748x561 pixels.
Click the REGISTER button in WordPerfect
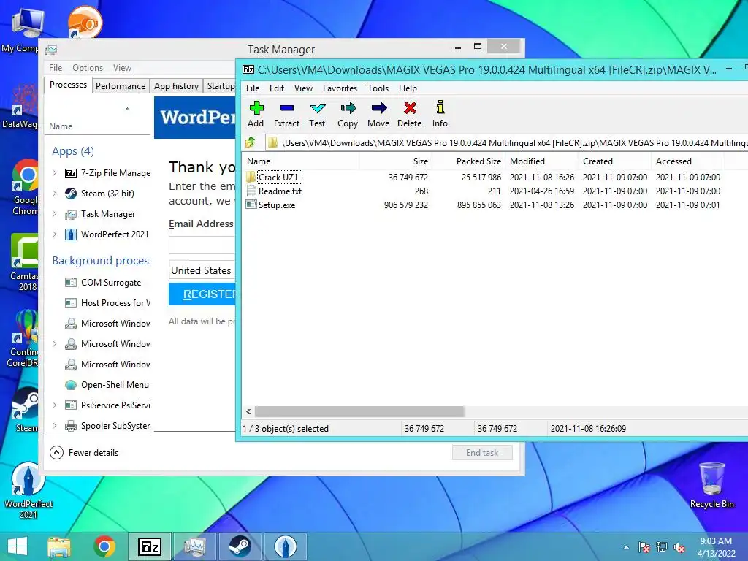click(202, 294)
